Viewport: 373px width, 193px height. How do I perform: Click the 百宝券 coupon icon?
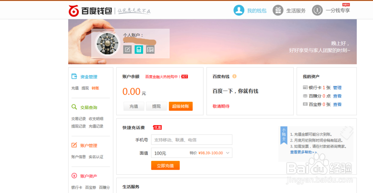coord(305,104)
